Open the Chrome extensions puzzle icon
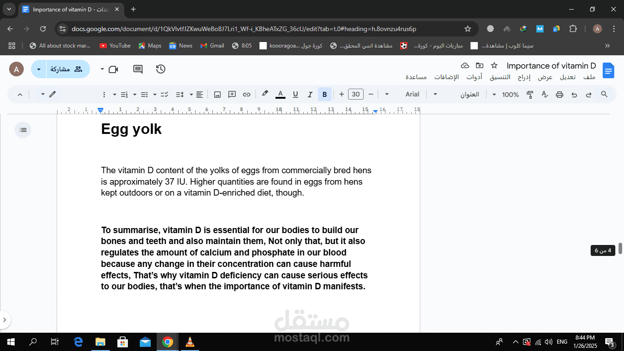 pyautogui.click(x=573, y=29)
